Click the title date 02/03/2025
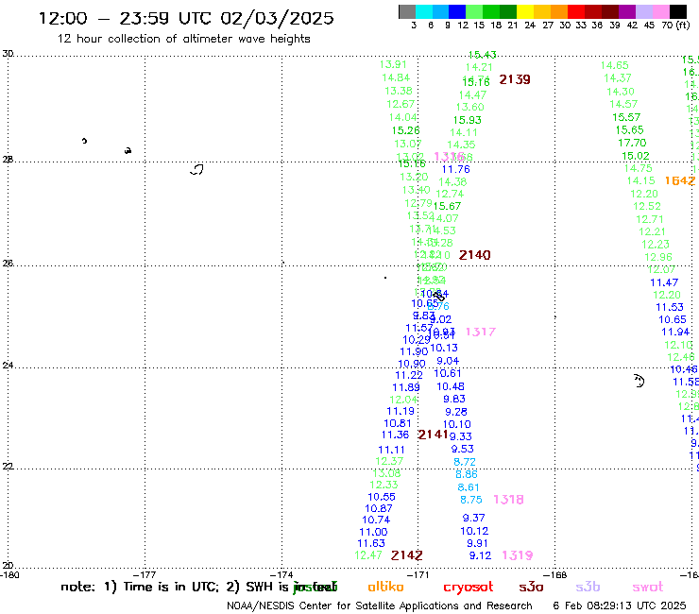Screen dimensions: 699x614 point(277,18)
